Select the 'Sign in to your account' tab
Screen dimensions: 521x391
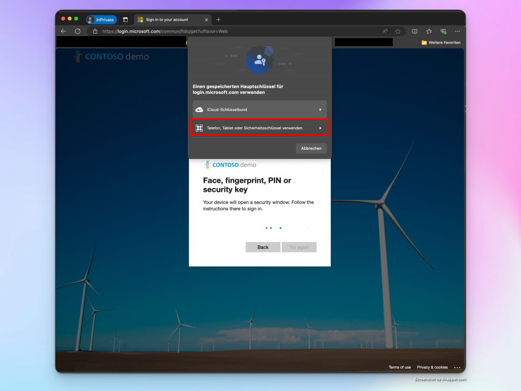pyautogui.click(x=168, y=20)
